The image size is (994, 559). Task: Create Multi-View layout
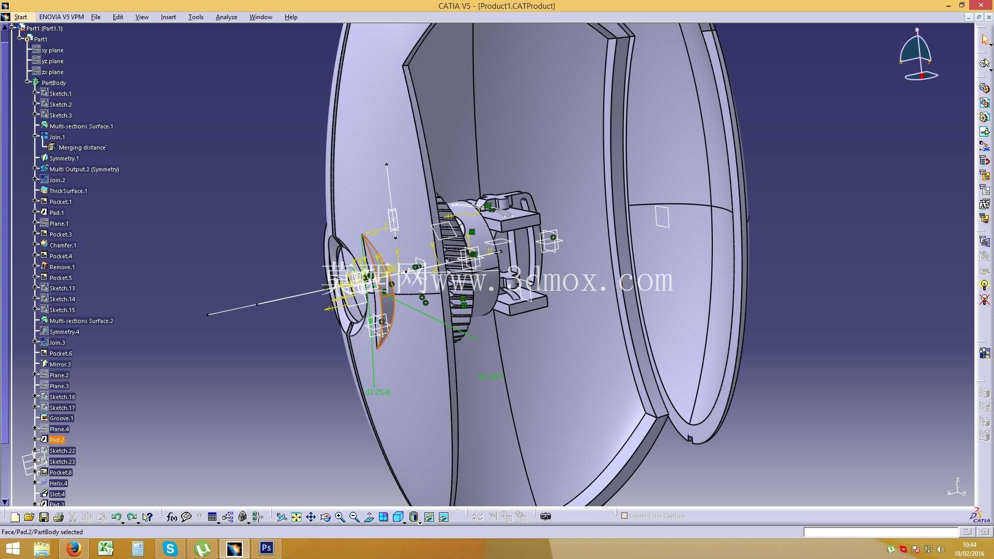click(x=384, y=517)
